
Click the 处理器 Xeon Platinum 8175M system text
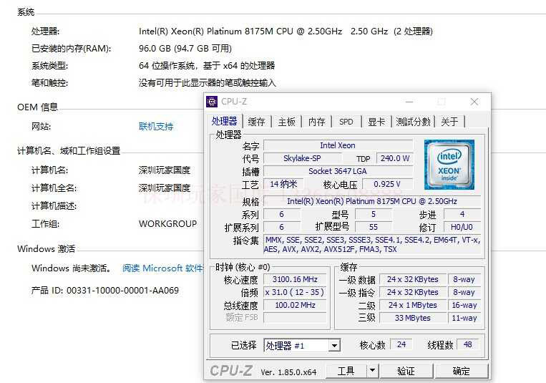286,31
